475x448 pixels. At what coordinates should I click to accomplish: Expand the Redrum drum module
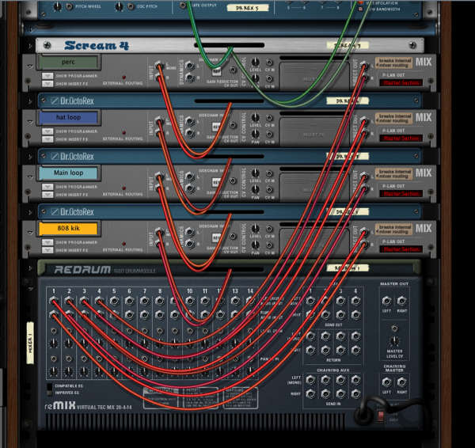pyautogui.click(x=30, y=268)
